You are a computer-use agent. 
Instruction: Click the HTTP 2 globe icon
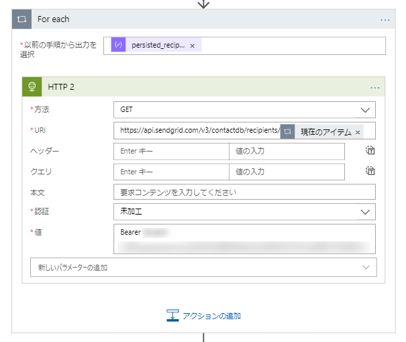pyautogui.click(x=32, y=87)
